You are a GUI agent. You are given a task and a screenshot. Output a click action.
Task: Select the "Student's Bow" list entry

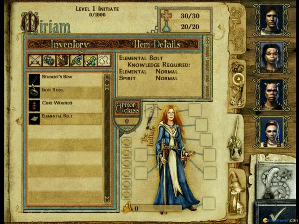[65, 79]
